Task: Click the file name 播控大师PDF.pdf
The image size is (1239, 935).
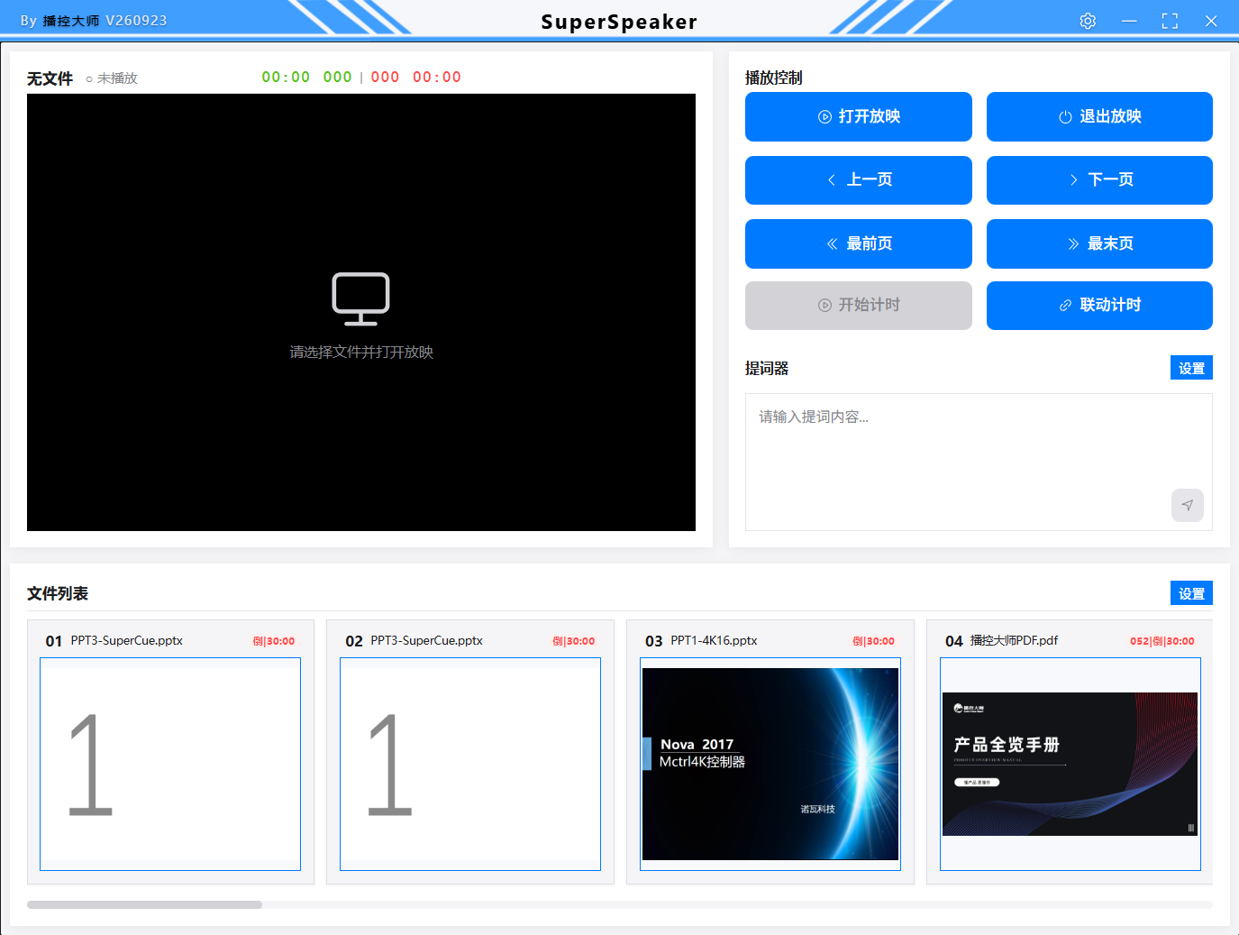Action: tap(1014, 640)
